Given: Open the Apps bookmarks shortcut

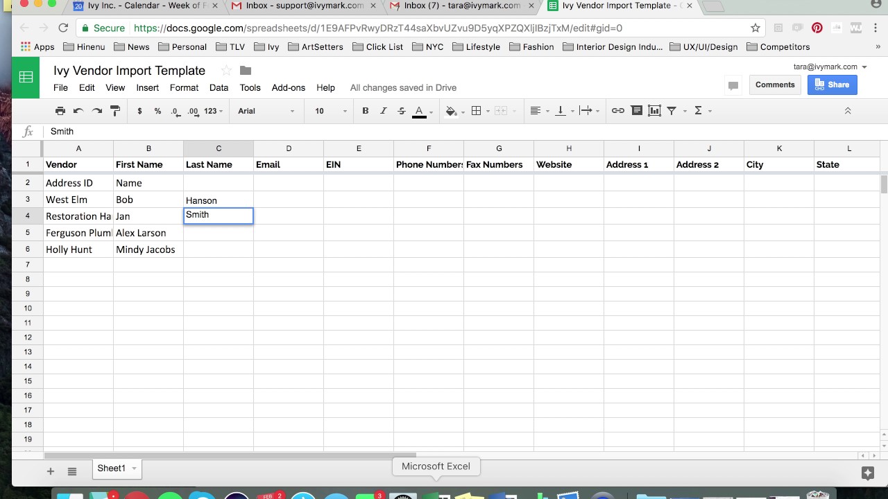Looking at the screenshot, I should point(37,47).
